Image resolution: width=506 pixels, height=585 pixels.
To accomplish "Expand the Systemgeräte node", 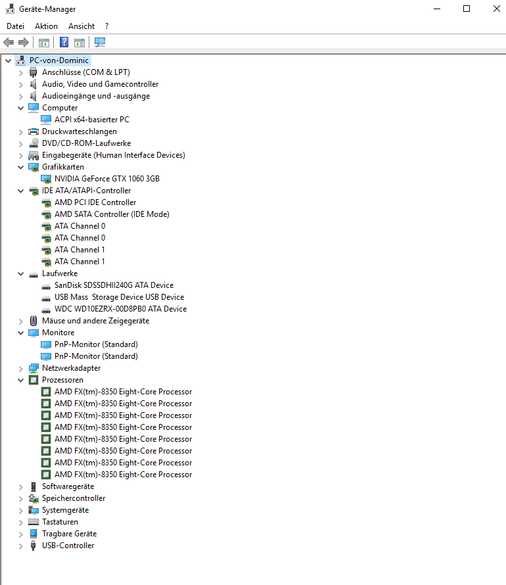I will pyautogui.click(x=21, y=511).
